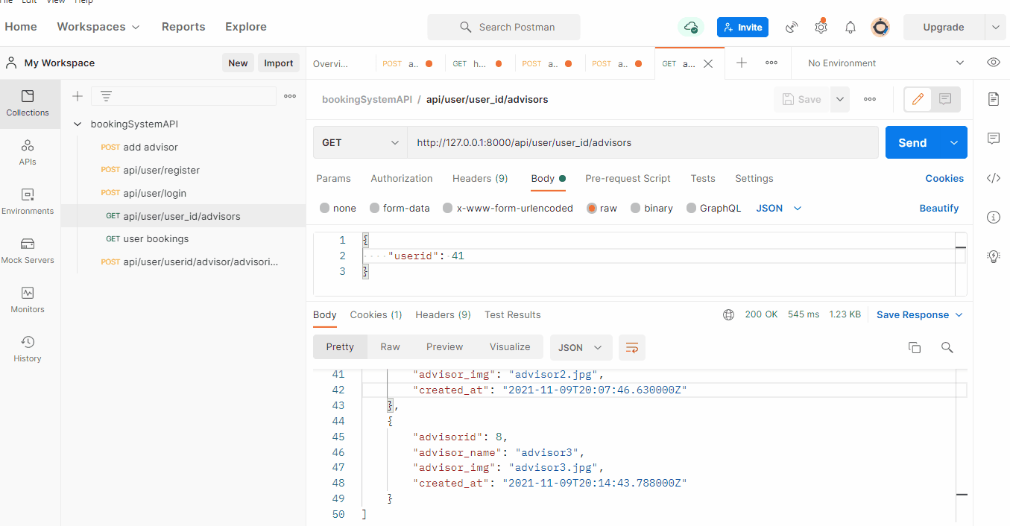The height and width of the screenshot is (526, 1010).
Task: Click the Cookies link
Action: 944,179
